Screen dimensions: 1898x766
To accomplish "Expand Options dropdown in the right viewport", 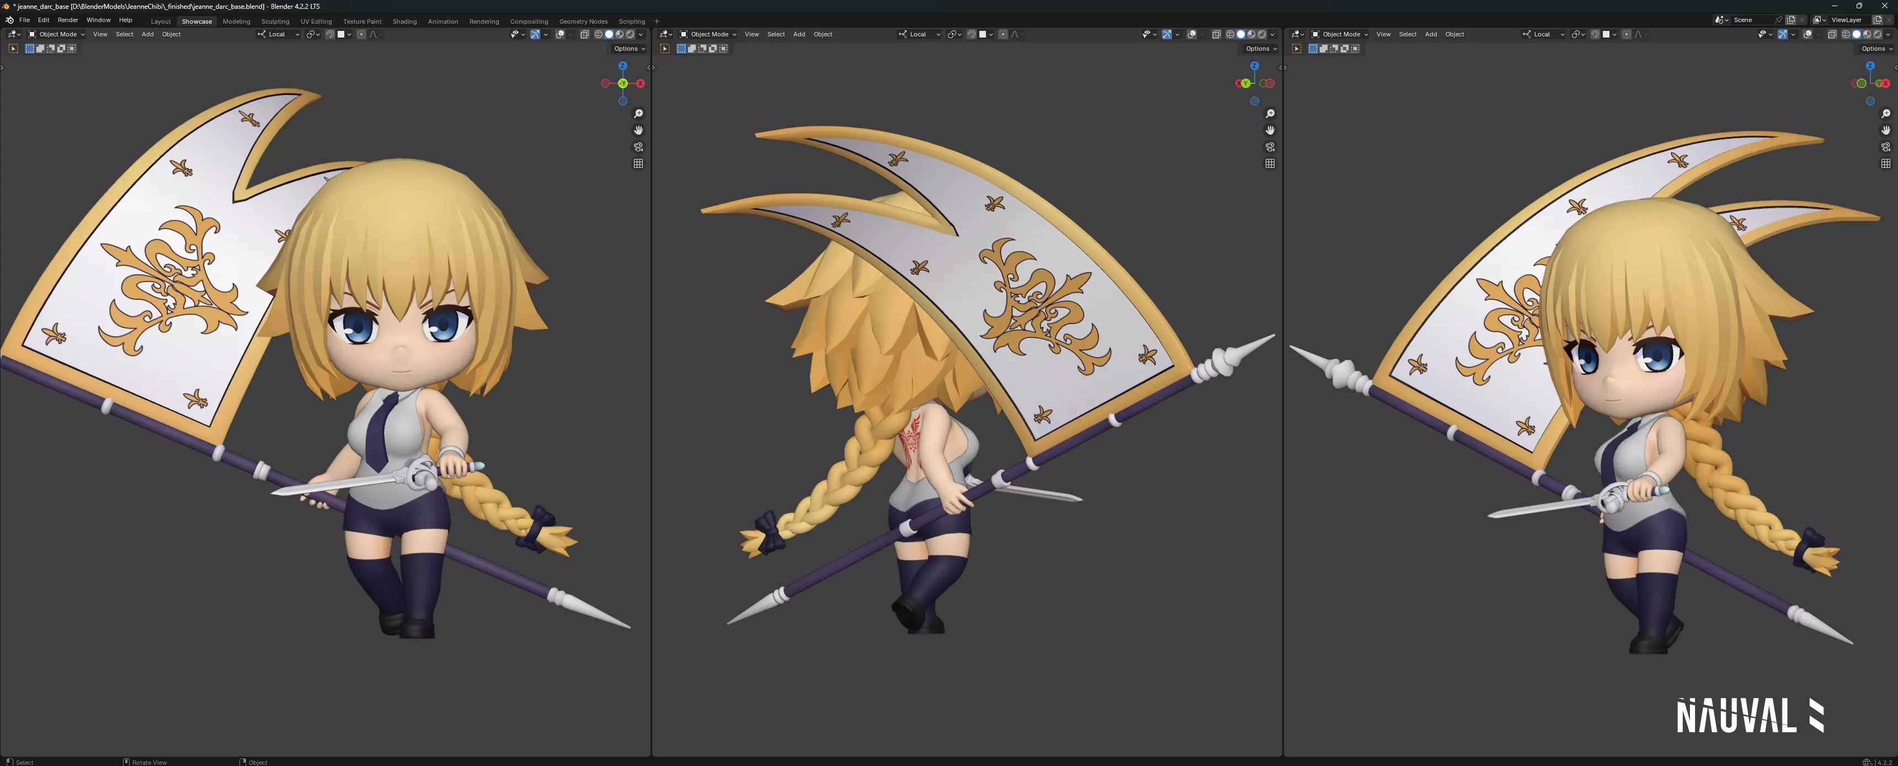I will [1876, 49].
